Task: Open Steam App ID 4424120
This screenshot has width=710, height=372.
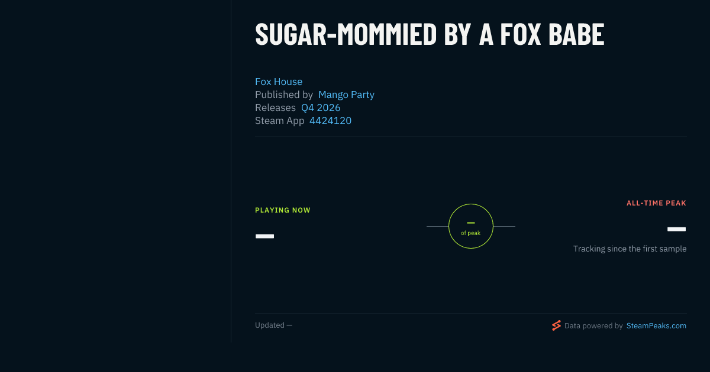Action: click(x=330, y=120)
